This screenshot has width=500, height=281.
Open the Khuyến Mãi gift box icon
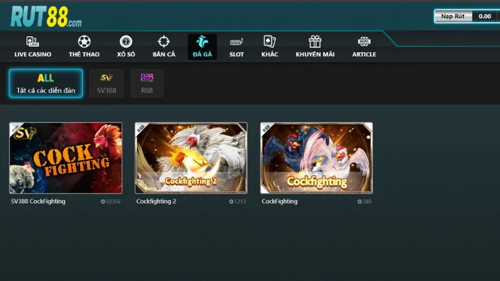pos(315,41)
